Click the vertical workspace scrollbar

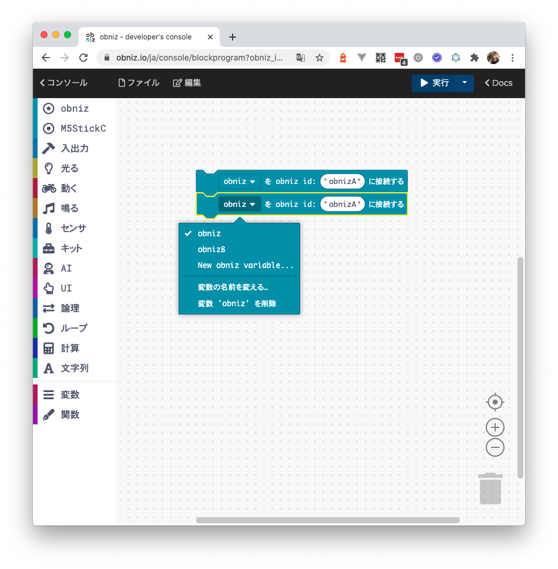520,367
